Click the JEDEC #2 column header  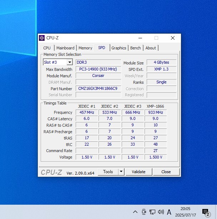[110, 106]
